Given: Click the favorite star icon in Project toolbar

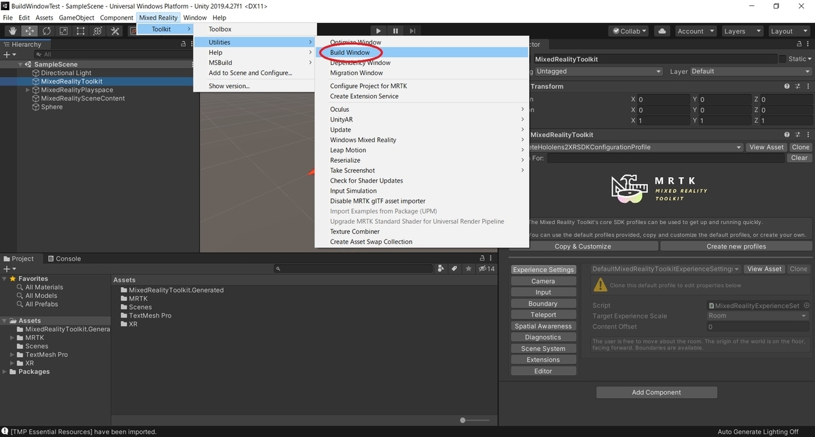Looking at the screenshot, I should click(468, 269).
